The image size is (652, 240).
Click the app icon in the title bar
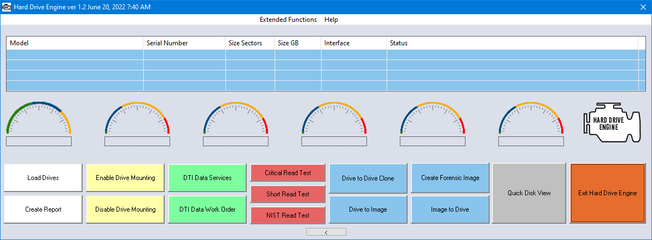pos(7,7)
